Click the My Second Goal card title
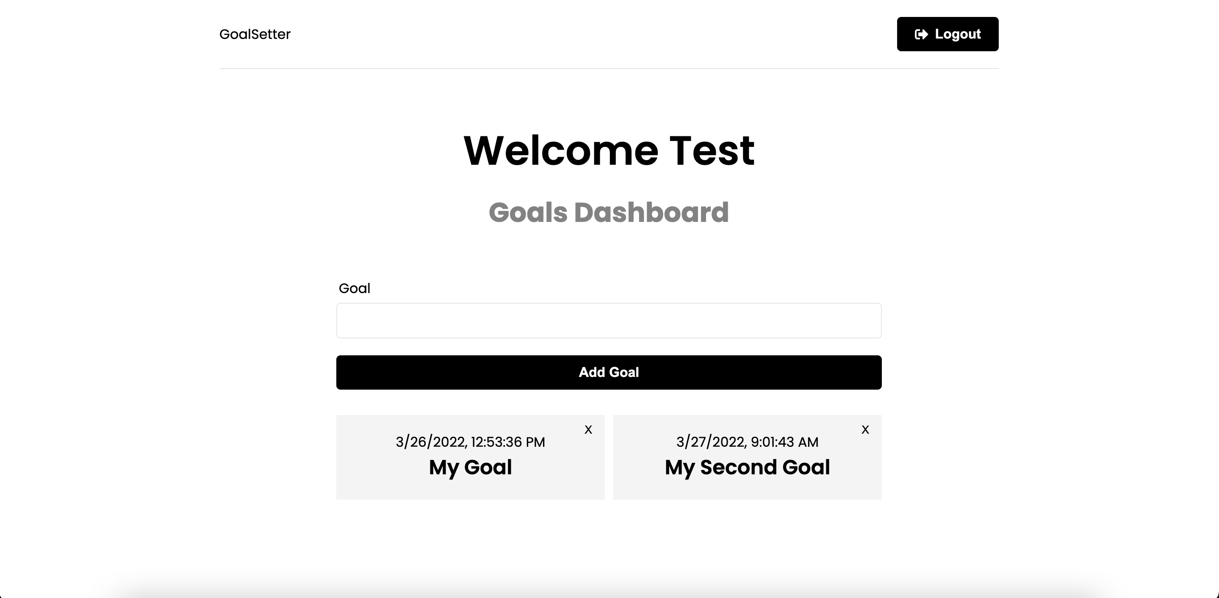This screenshot has width=1219, height=598. pos(747,468)
